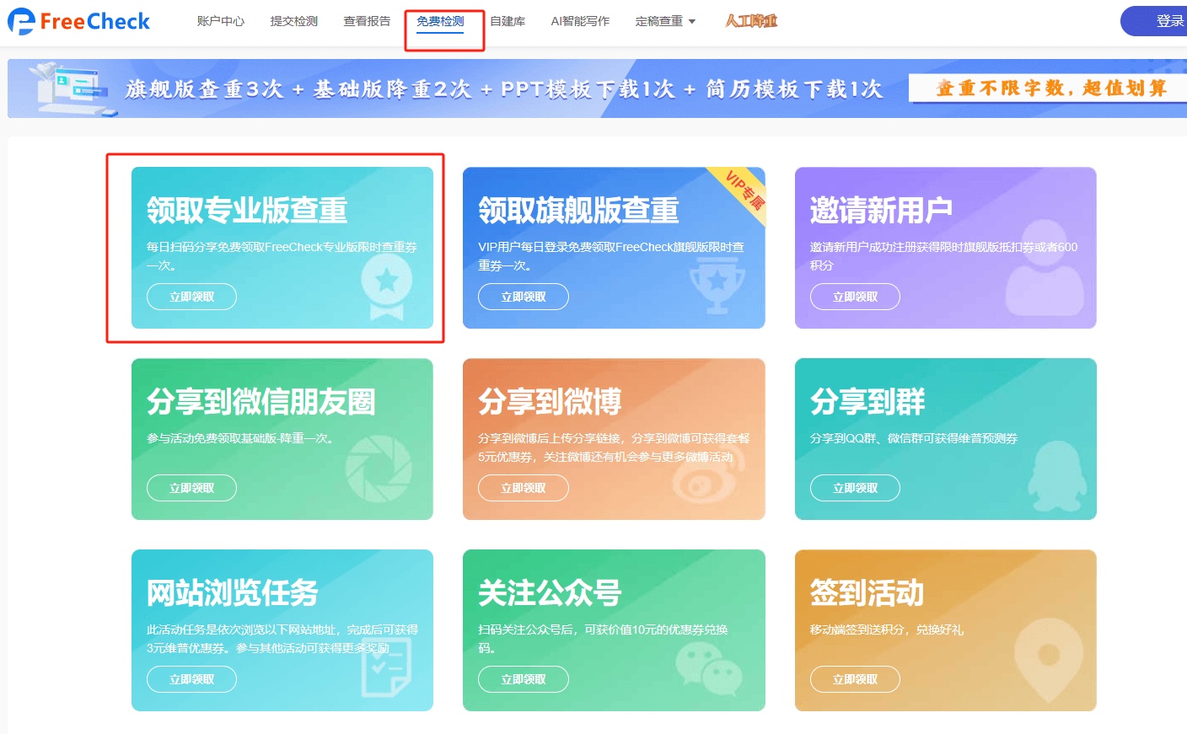Click the QQ penguin icon on 分享到群 card

[x=1057, y=477]
